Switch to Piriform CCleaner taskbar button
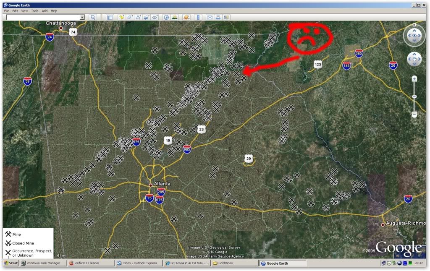Screen dimensions: 430x271 click(91, 263)
